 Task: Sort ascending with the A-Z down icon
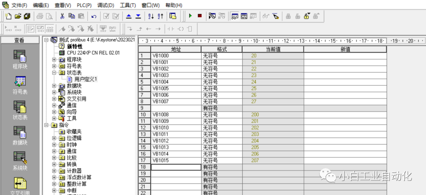pyautogui.click(x=151, y=16)
